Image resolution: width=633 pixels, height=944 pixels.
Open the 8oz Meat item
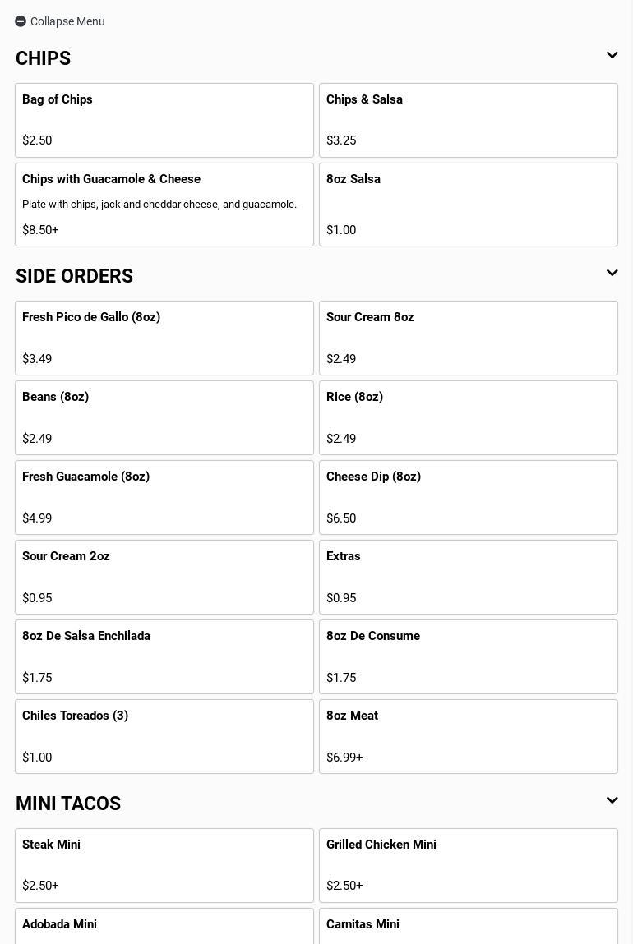(469, 736)
